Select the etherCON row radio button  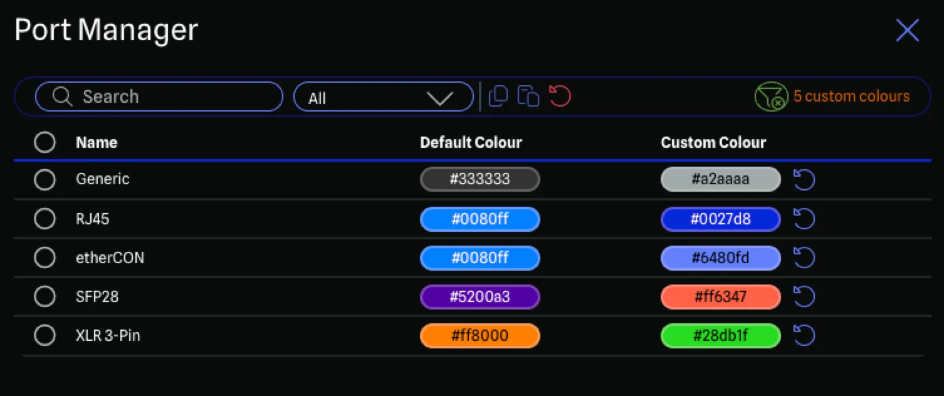coord(45,258)
